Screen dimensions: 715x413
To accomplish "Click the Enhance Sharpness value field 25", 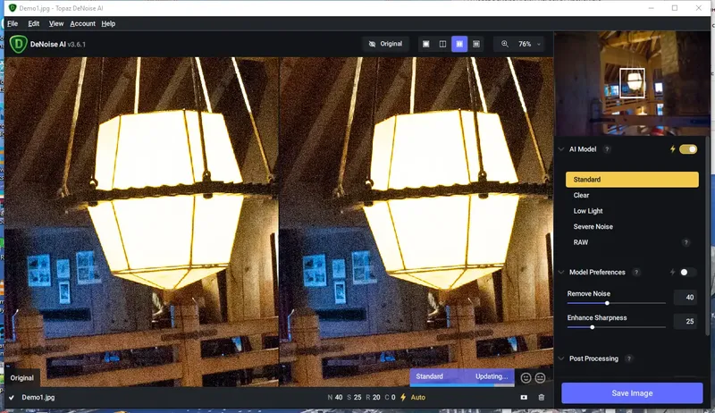I will [685, 322].
